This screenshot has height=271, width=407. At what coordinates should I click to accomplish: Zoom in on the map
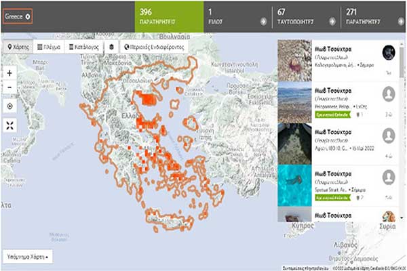[x=9, y=73]
